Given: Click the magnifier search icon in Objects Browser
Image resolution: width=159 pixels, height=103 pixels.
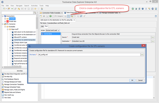Looking at the screenshot, I should coord(35,13).
